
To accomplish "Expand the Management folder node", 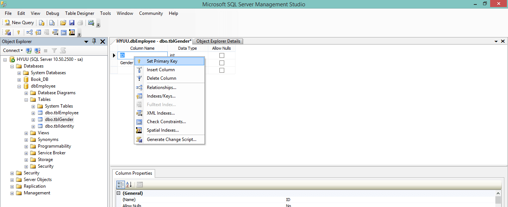I will tap(12, 193).
